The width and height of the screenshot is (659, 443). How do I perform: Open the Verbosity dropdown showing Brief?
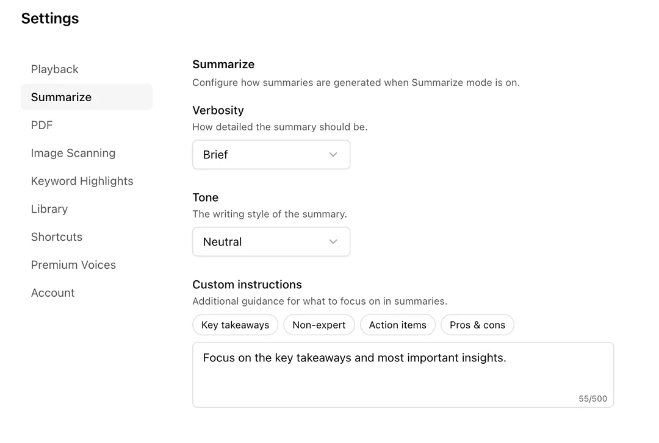coord(271,155)
